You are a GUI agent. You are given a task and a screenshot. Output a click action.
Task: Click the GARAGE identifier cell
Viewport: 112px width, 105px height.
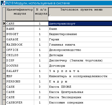(x=20, y=39)
